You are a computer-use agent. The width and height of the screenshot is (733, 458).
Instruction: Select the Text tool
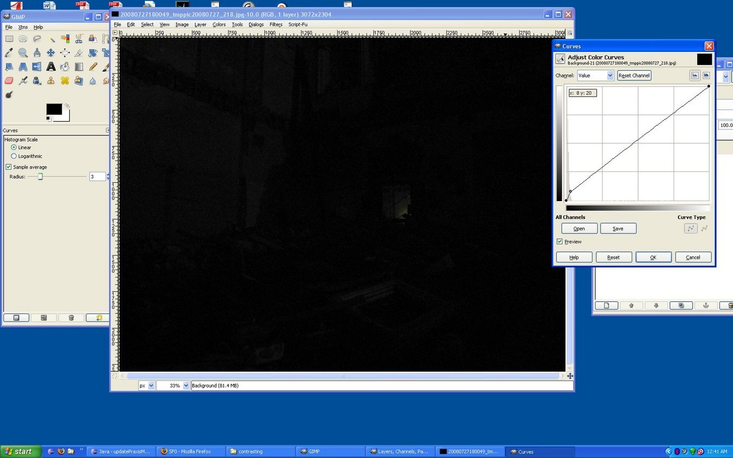click(51, 67)
